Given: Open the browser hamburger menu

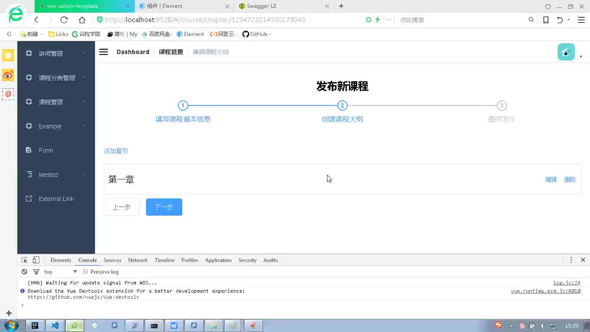Looking at the screenshot, I should [581, 20].
